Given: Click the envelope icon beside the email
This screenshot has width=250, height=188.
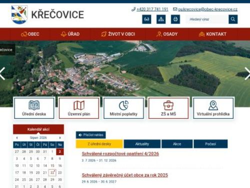Looking at the screenshot, I should (175, 9).
